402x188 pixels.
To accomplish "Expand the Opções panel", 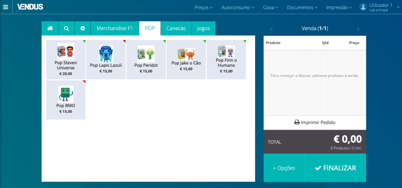I will click(284, 168).
